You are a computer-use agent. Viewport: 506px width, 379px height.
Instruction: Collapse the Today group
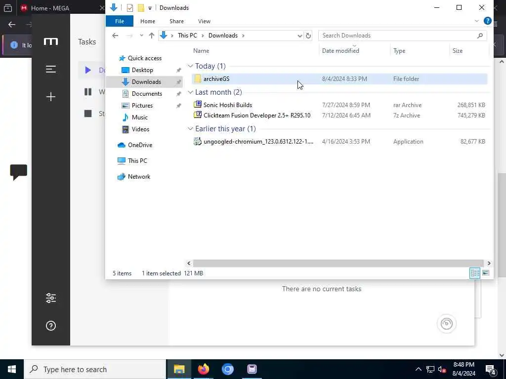(190, 66)
